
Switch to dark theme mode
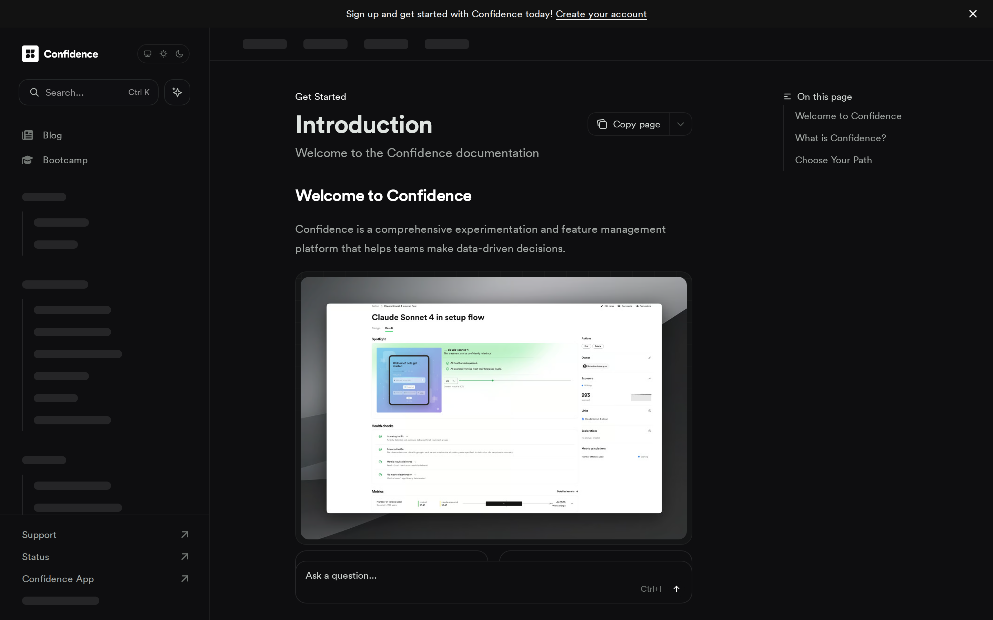click(x=179, y=54)
